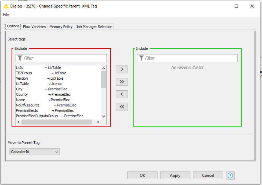Move selected tag to Include list

pos(122,69)
